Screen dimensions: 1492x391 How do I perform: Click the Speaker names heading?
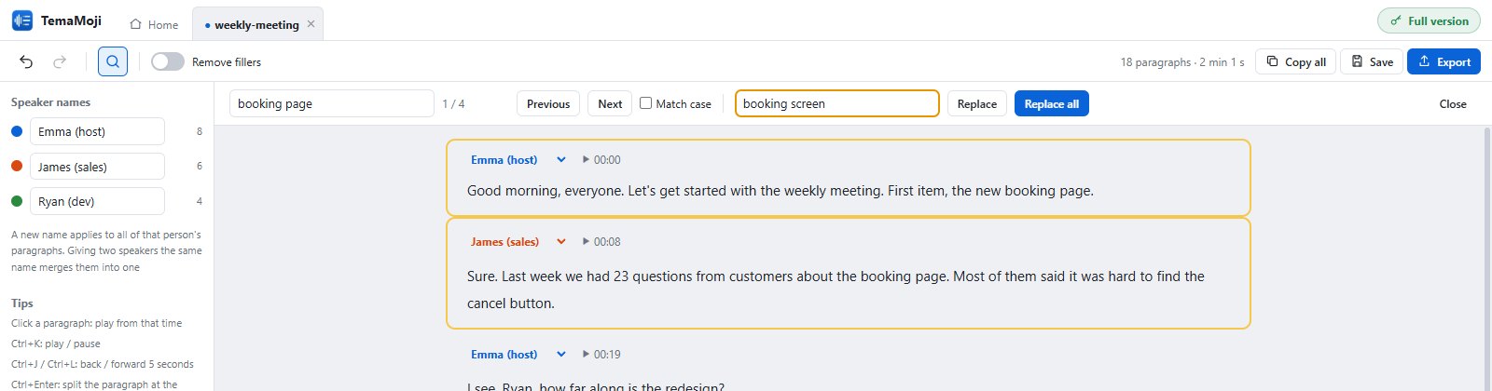(50, 102)
